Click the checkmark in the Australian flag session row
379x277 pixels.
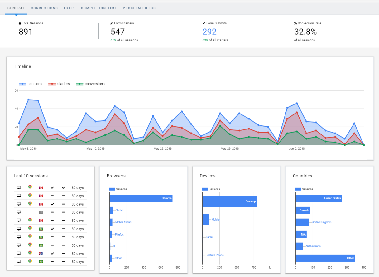[52, 254]
